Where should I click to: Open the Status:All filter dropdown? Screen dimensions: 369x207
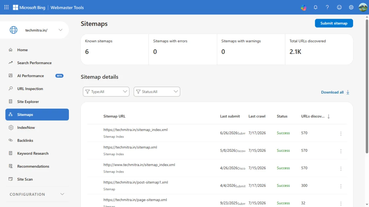(x=157, y=92)
